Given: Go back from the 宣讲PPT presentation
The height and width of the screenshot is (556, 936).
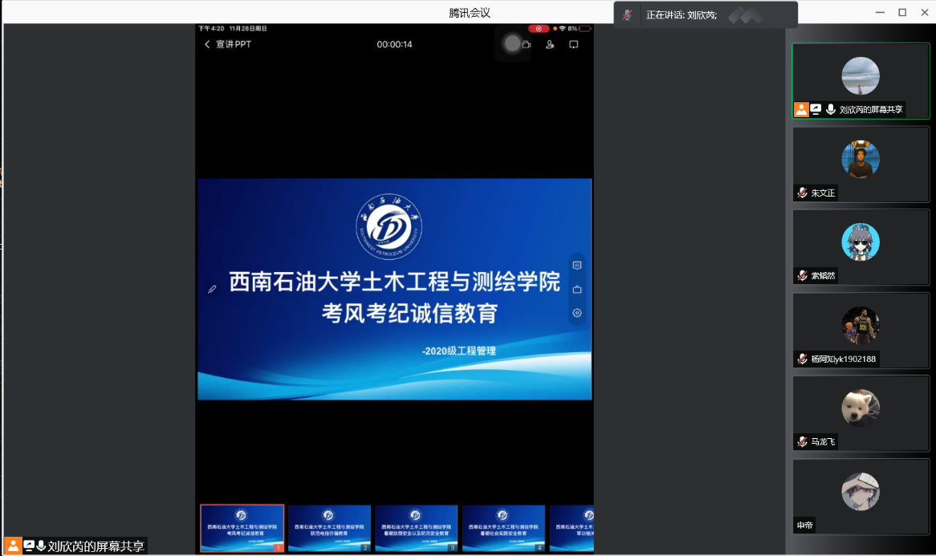Looking at the screenshot, I should click(208, 45).
